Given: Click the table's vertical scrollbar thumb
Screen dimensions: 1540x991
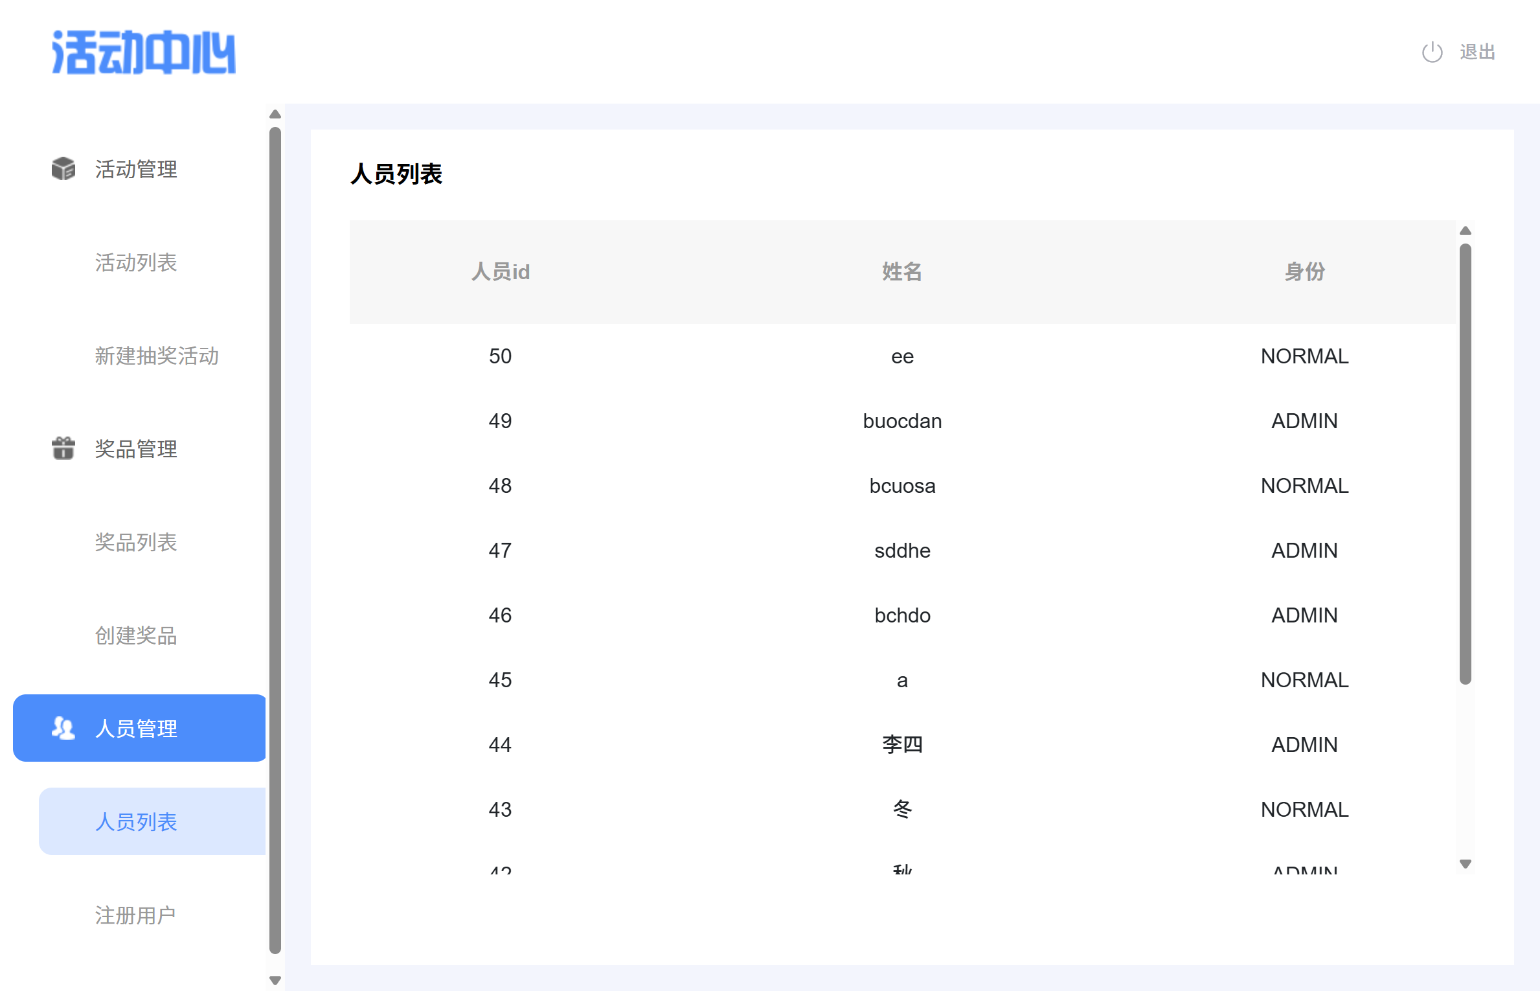Looking at the screenshot, I should [1466, 463].
